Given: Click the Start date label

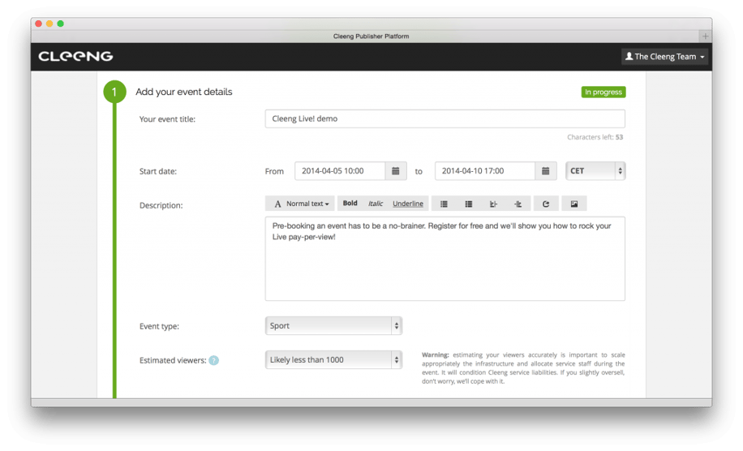Looking at the screenshot, I should [x=158, y=171].
